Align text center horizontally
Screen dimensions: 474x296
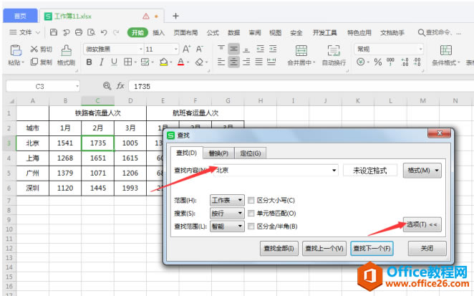[x=233, y=62]
